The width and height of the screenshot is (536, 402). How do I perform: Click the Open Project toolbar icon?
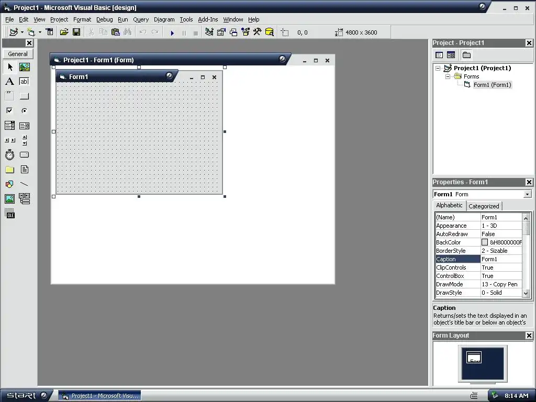click(64, 32)
